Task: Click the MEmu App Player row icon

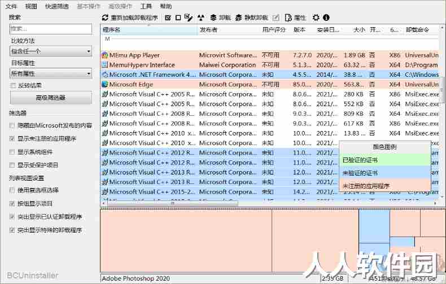Action: tap(105, 55)
